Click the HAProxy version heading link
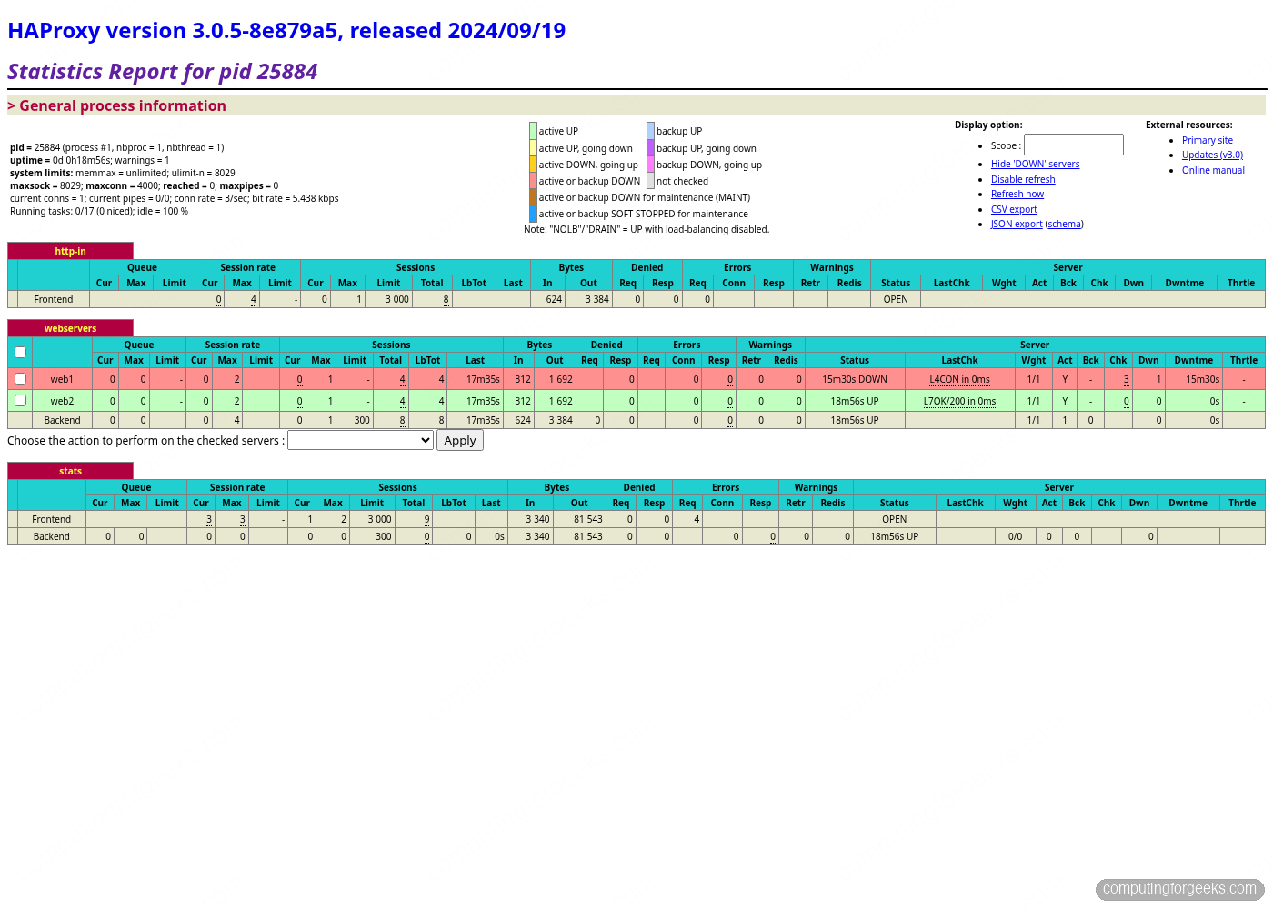This screenshot has width=1273, height=909. [286, 30]
